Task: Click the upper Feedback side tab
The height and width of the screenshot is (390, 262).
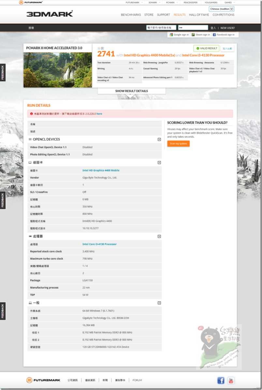Action: (3, 72)
